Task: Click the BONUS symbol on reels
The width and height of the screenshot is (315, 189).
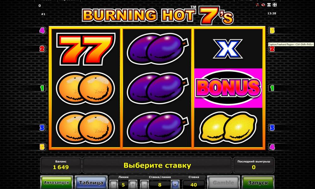Action: point(228,88)
